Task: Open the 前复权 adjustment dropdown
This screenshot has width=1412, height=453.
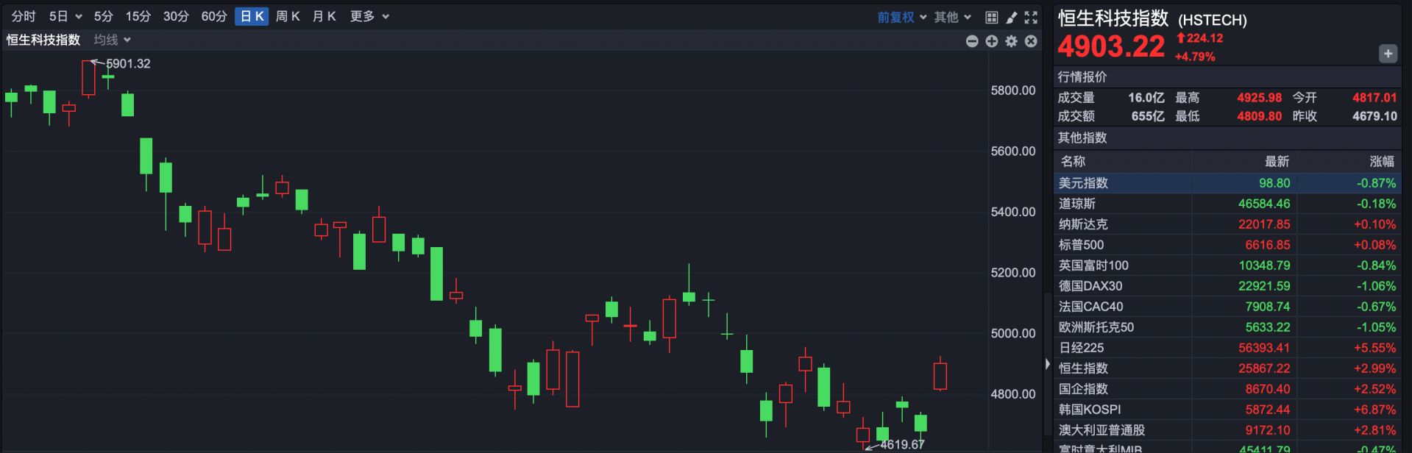Action: pos(901,17)
